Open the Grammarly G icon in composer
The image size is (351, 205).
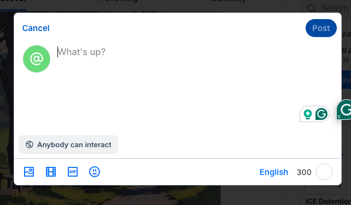pos(321,114)
